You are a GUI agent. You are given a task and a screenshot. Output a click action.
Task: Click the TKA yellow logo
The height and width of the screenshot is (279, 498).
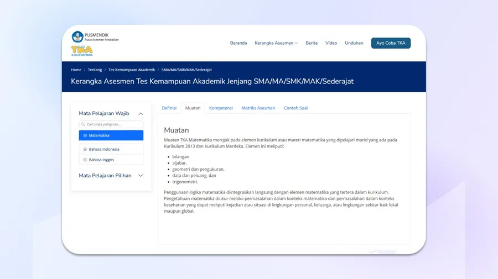(82, 50)
